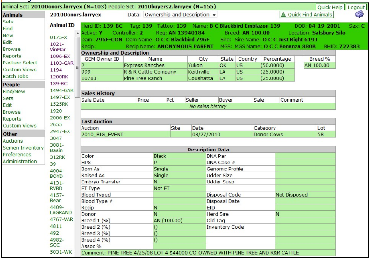Select animal 1021-VinMar
Image resolution: width=371 pixels, height=260 pixels.
click(x=58, y=47)
